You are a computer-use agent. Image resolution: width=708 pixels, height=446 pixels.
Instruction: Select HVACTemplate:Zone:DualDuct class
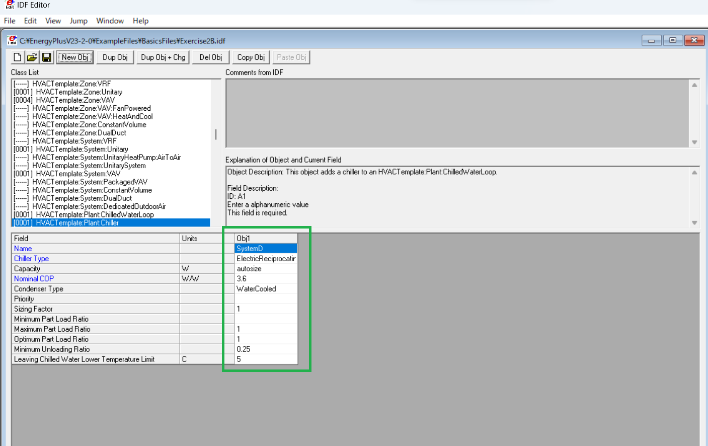tap(111, 132)
